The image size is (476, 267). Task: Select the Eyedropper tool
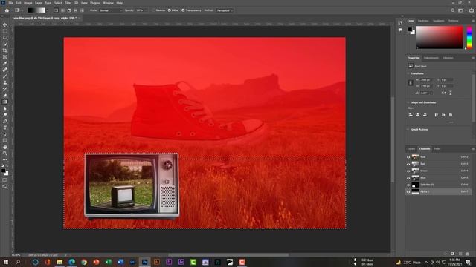coord(5,63)
